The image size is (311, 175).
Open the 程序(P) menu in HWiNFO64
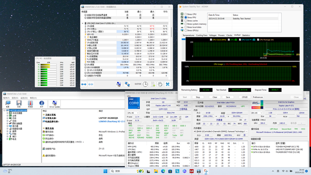coord(6,98)
